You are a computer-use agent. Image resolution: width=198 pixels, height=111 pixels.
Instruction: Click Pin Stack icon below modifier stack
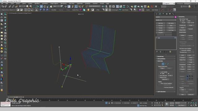[157, 52]
